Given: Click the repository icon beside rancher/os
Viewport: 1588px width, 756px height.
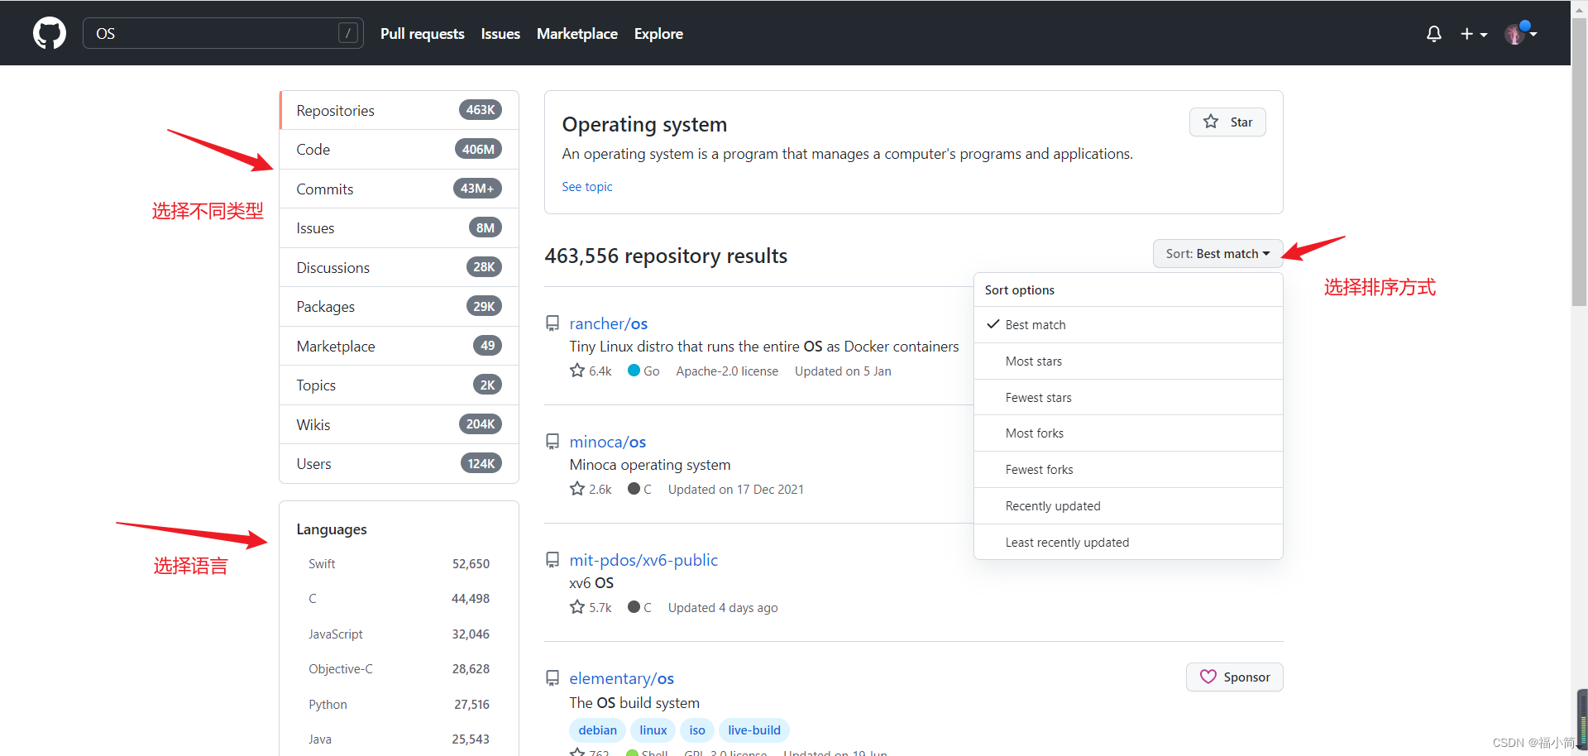Looking at the screenshot, I should (552, 323).
